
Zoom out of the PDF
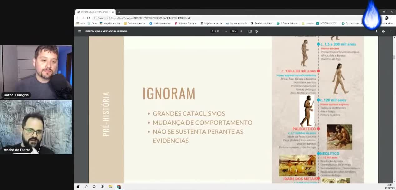[226, 31]
